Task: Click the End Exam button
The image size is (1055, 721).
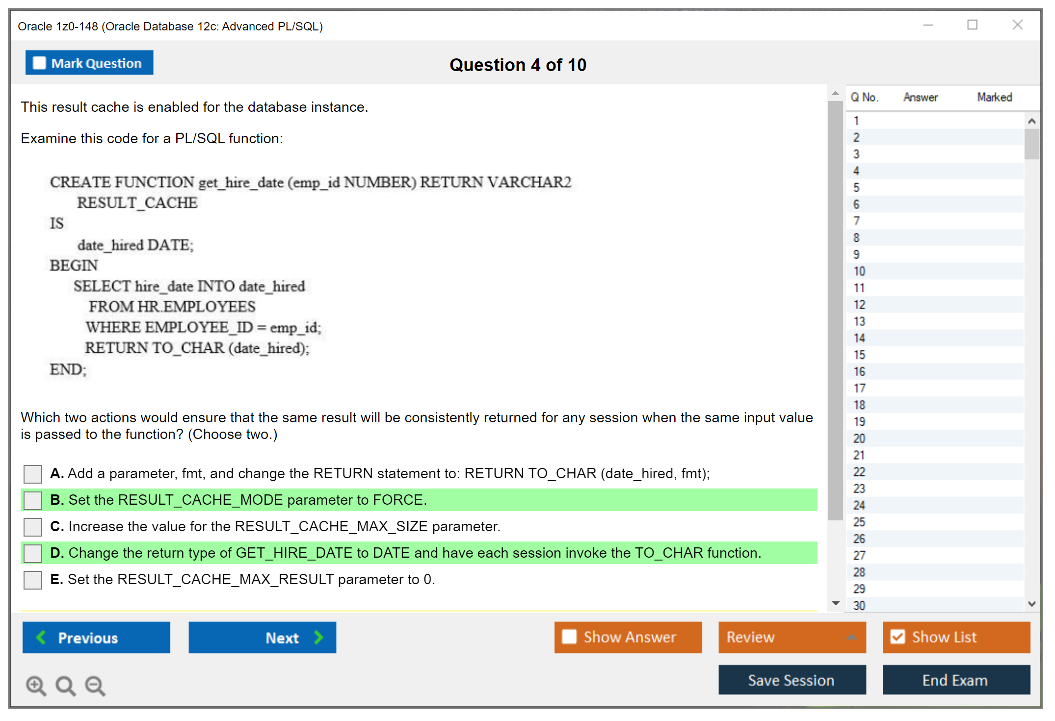Action: point(956,680)
